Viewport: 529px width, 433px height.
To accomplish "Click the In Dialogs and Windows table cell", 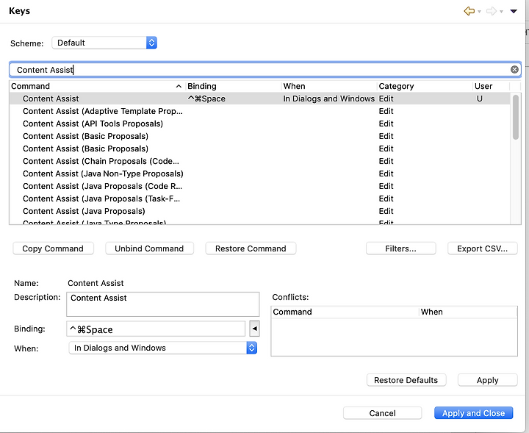I will point(328,99).
